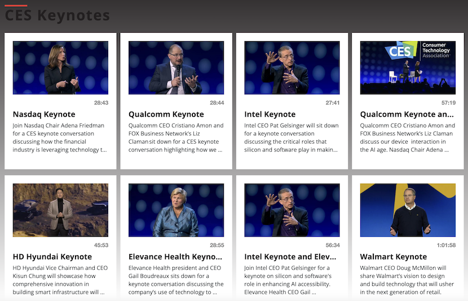Click the Walmart Keynote title link
The image size is (468, 301).
coord(393,257)
